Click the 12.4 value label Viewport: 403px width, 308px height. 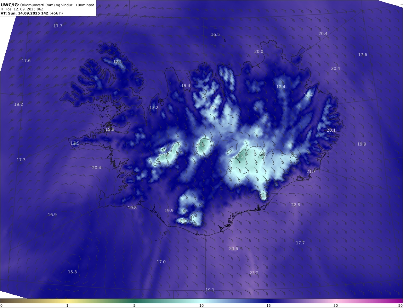pos(281,87)
